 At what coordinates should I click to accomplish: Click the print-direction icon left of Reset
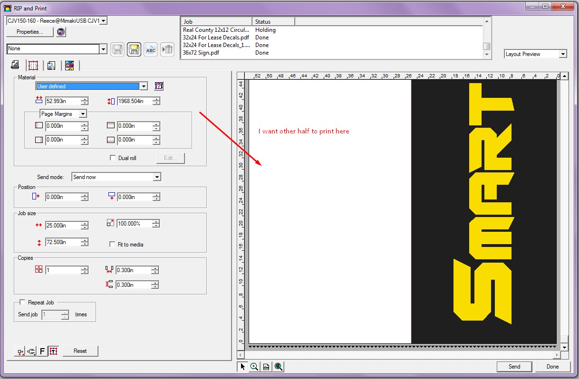pos(20,351)
